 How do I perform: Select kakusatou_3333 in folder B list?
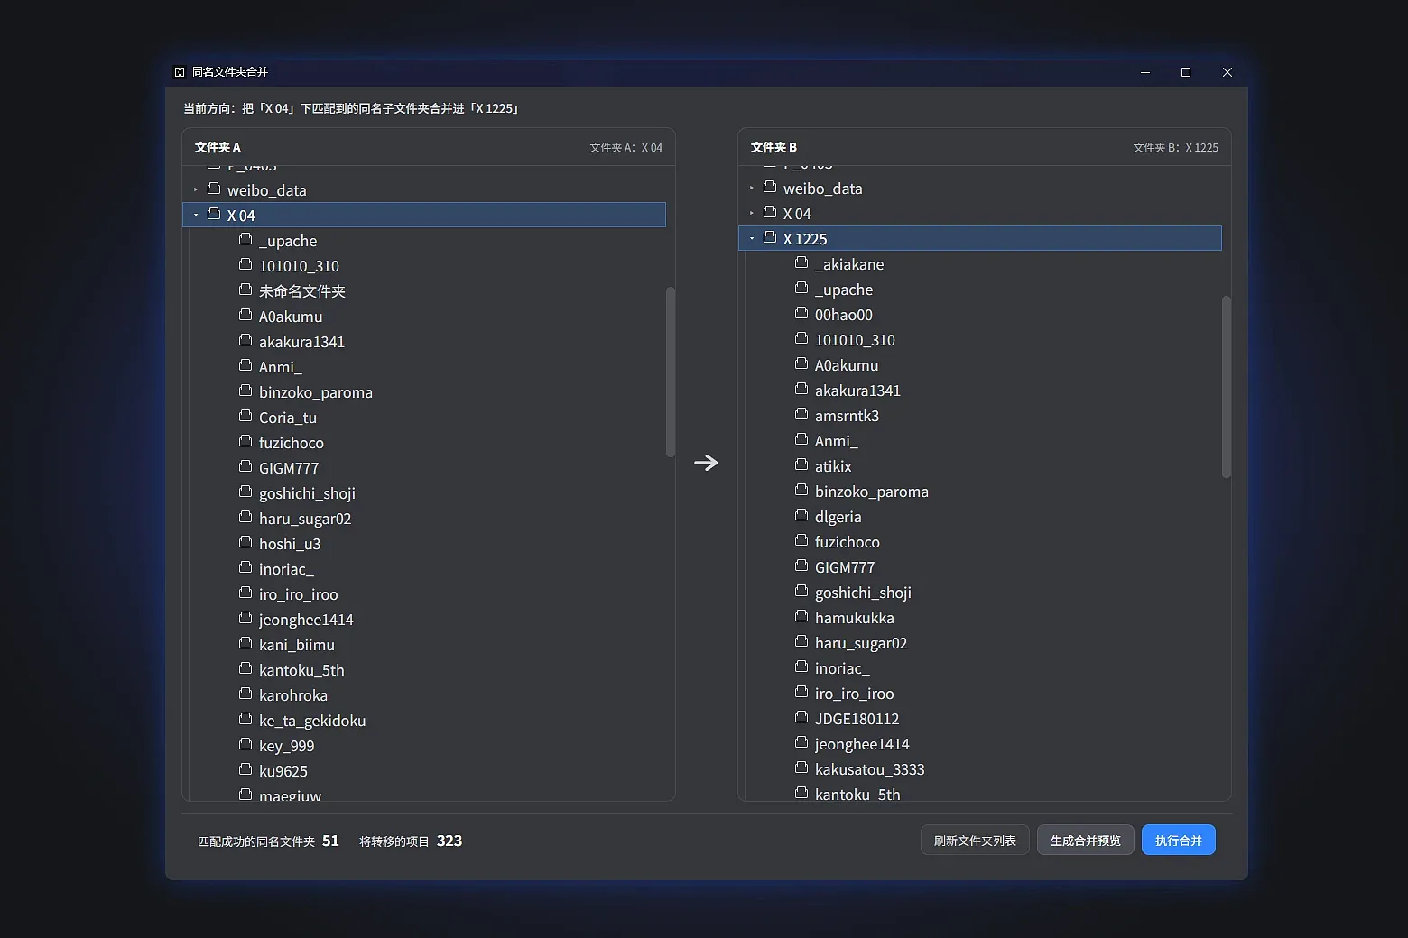coord(869,768)
